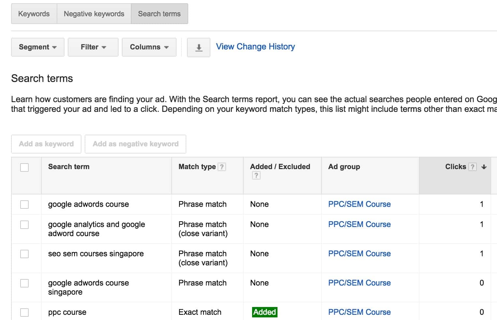Click the 'Exact match' cell
Screen dimensions: 497x320
200,312
